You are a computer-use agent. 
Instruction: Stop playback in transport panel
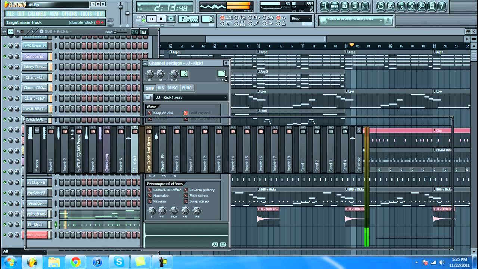click(x=161, y=19)
